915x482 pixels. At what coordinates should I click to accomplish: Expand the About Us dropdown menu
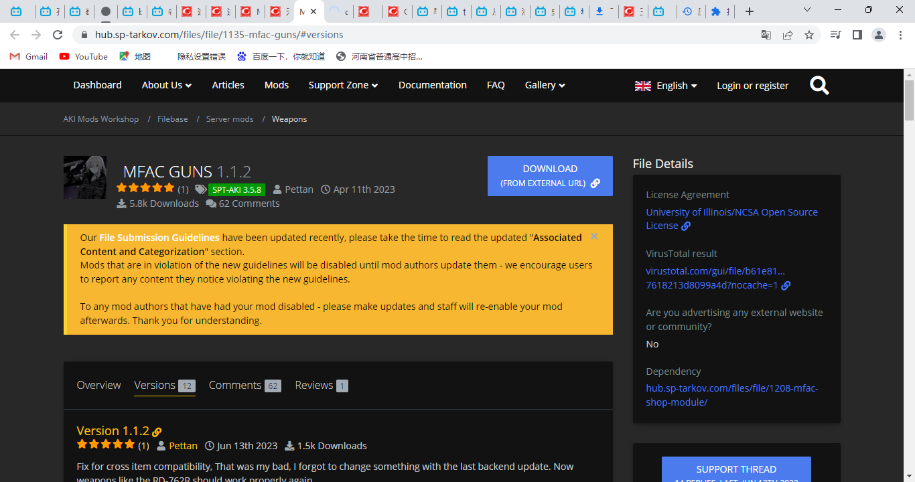166,85
